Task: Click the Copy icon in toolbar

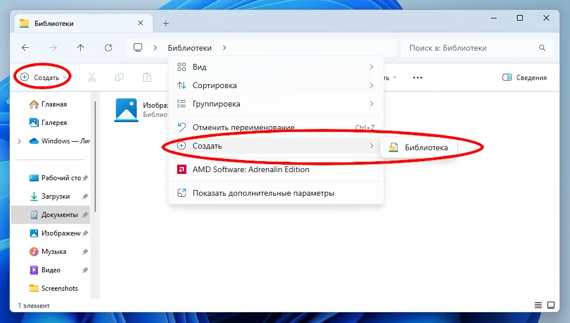Action: [x=119, y=77]
